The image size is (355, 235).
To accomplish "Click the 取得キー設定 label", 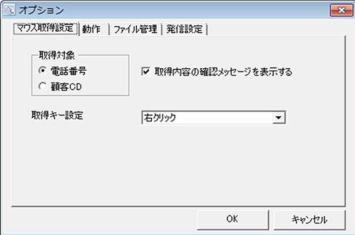I will tap(57, 115).
